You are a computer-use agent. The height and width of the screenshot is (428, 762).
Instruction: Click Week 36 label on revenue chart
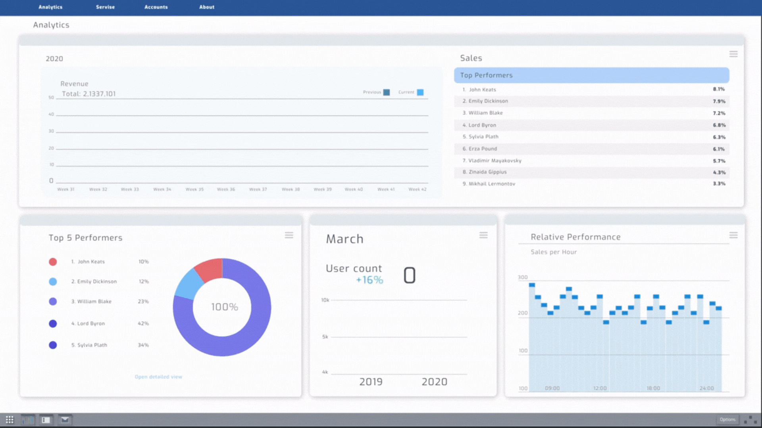[226, 189]
